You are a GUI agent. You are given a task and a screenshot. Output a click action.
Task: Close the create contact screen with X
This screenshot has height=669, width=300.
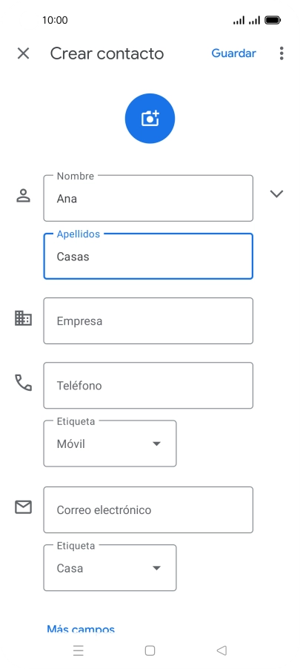[23, 53]
